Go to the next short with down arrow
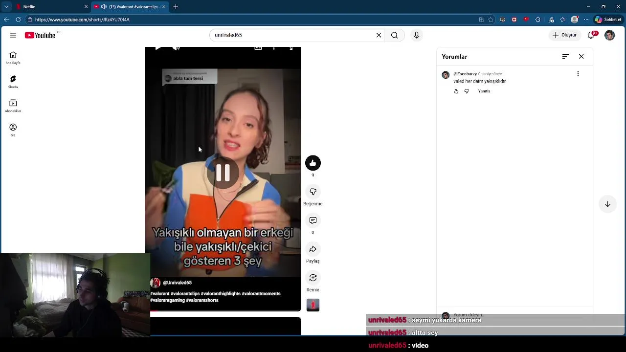The height and width of the screenshot is (352, 626). [607, 204]
